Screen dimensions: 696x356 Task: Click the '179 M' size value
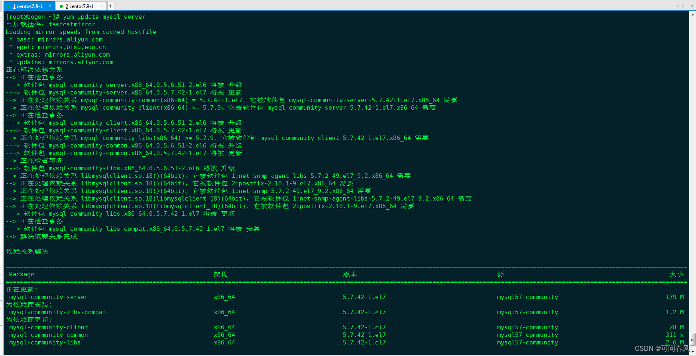[x=675, y=297]
